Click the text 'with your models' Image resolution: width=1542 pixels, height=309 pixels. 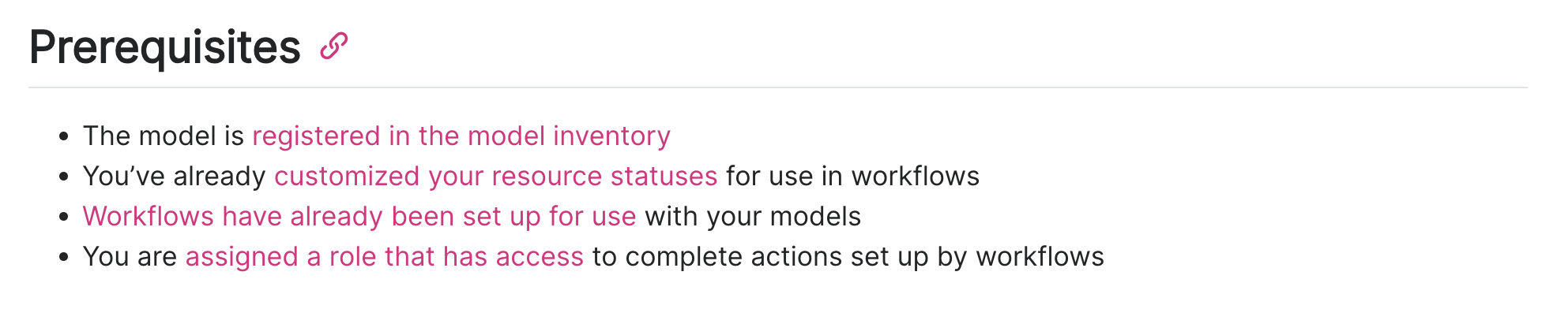tap(753, 216)
